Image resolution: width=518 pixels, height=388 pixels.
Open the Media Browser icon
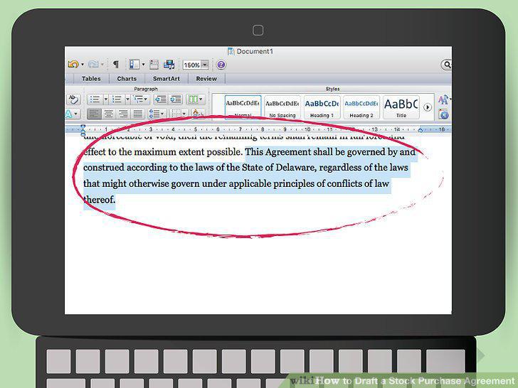point(169,65)
